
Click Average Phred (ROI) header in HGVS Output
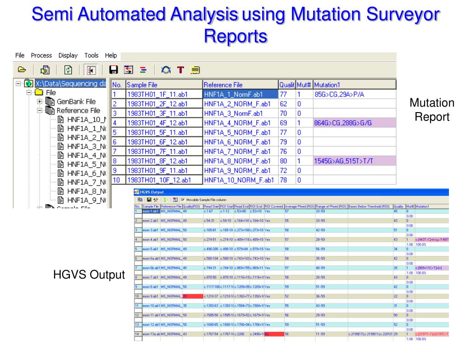[299, 206]
